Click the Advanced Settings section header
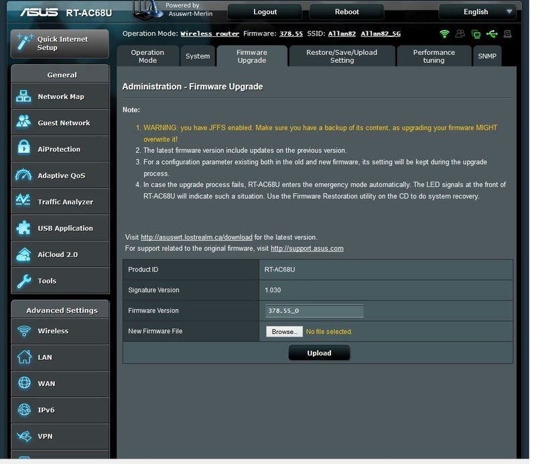Screen dimensions: 536x464 pos(60,310)
